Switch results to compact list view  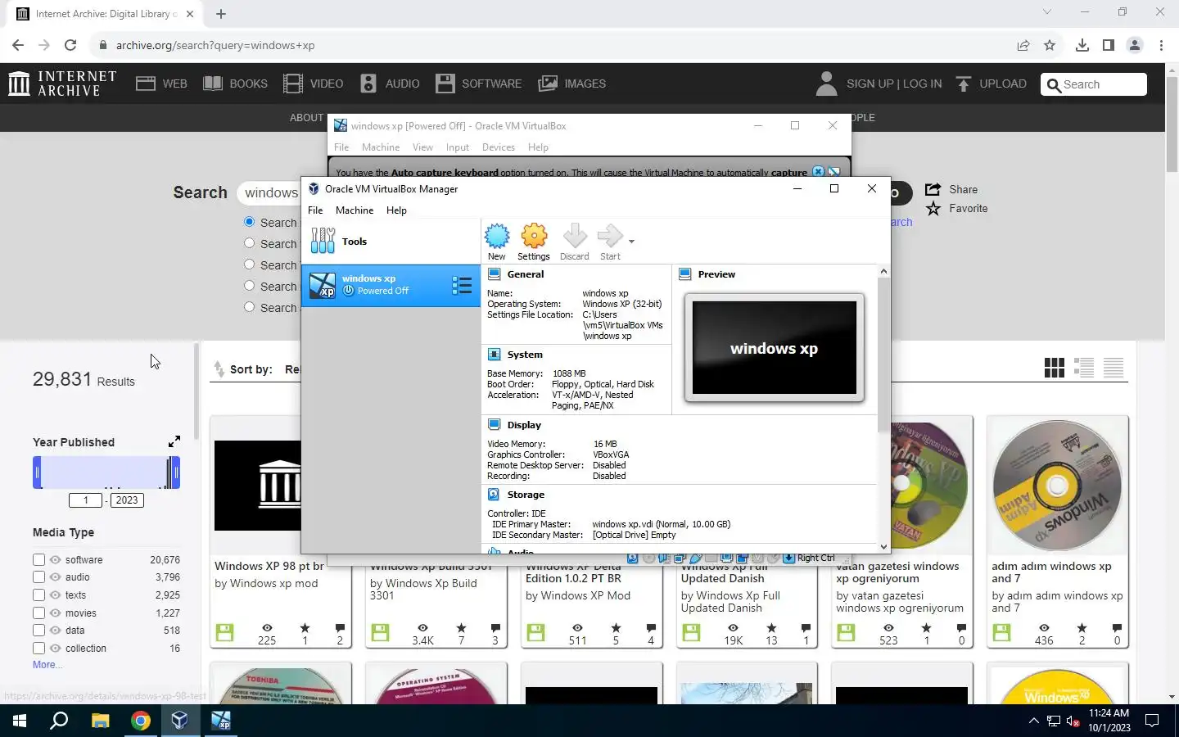pyautogui.click(x=1113, y=368)
